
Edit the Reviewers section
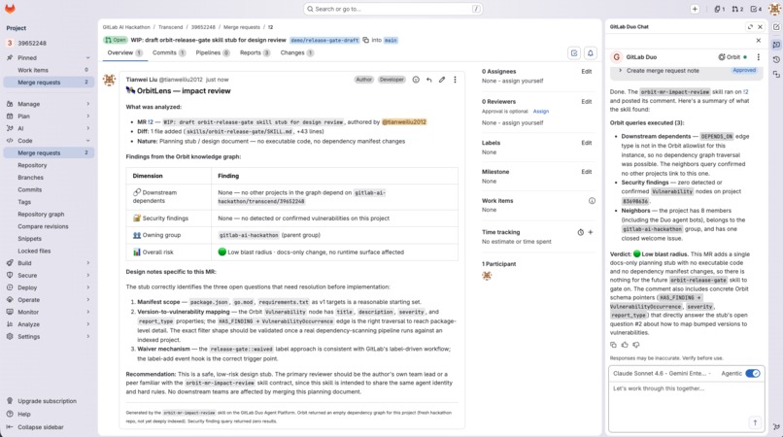pos(586,101)
